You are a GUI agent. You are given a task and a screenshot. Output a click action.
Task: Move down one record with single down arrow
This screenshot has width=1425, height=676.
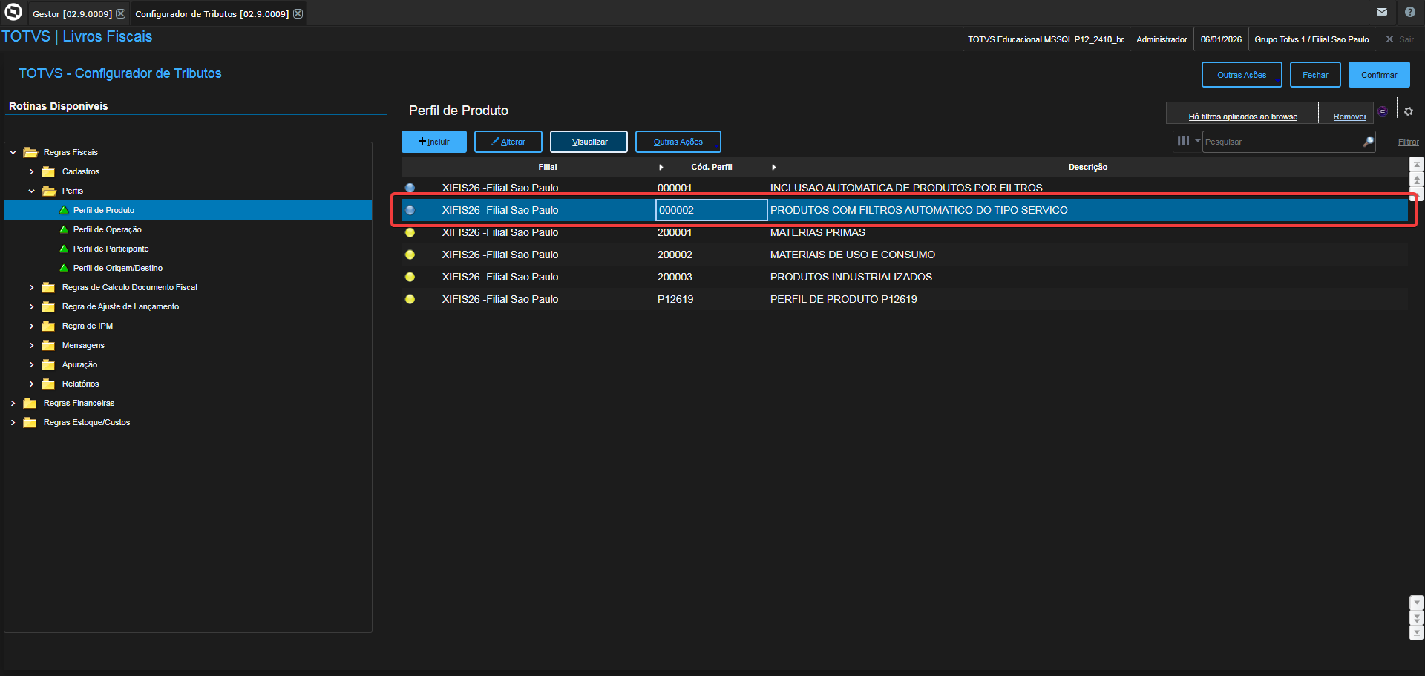(1417, 603)
